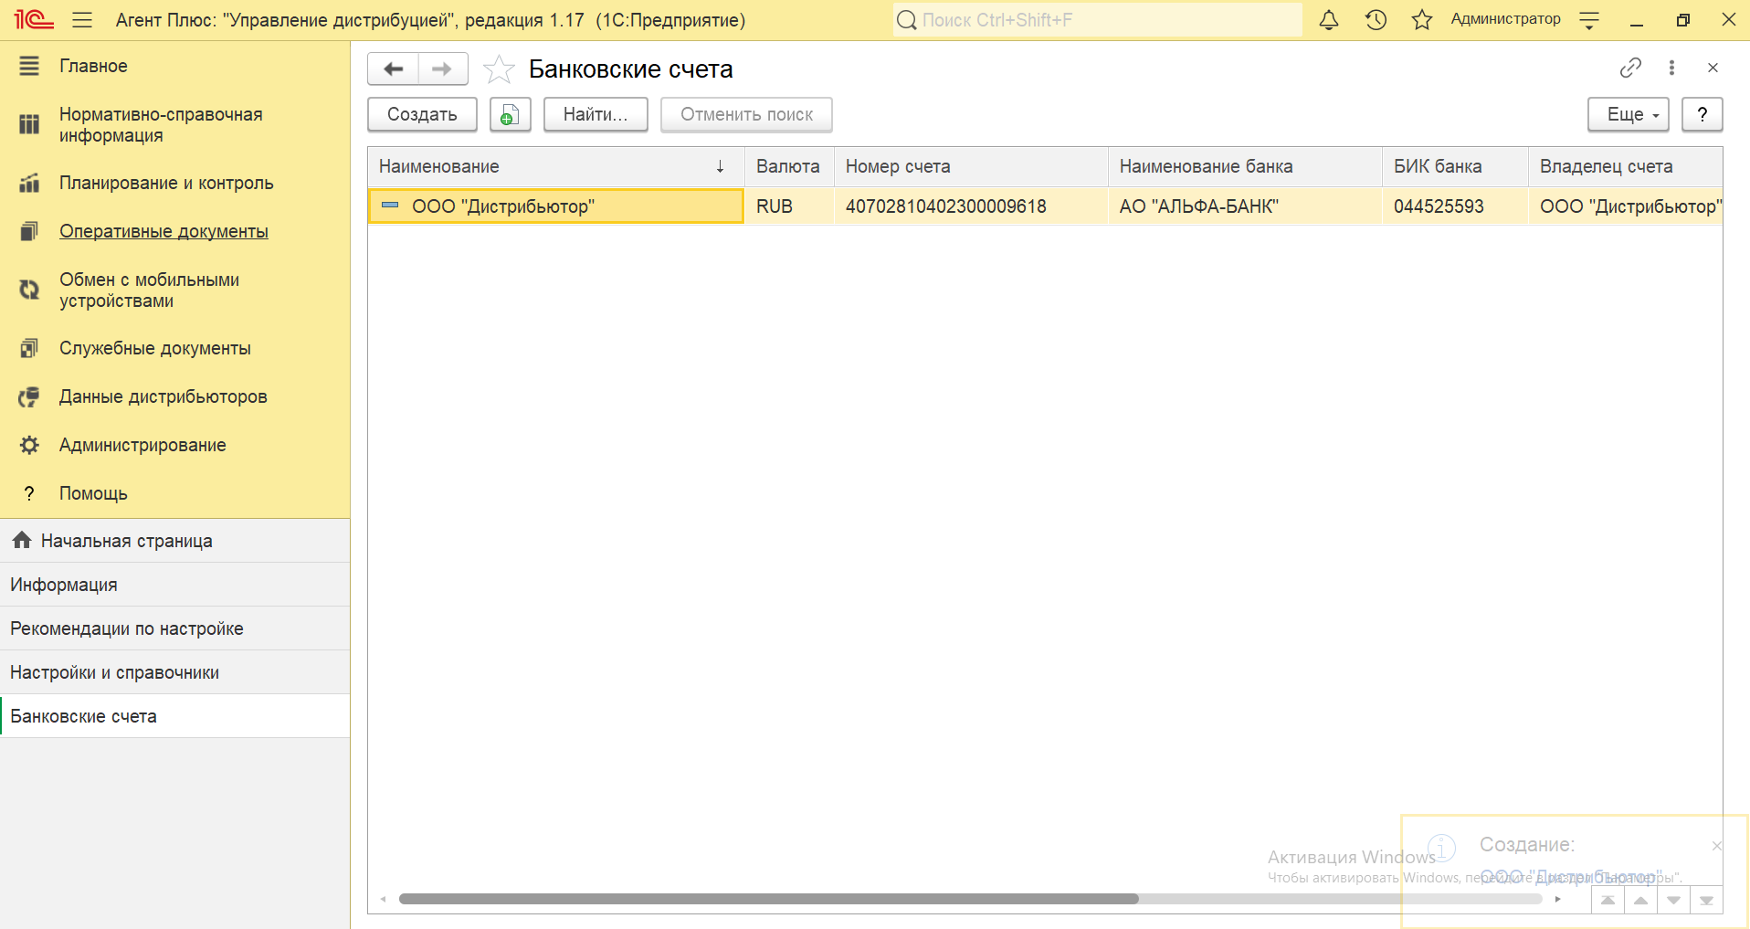Open the hamburger sections menu
This screenshot has height=929, width=1750.
click(x=82, y=20)
